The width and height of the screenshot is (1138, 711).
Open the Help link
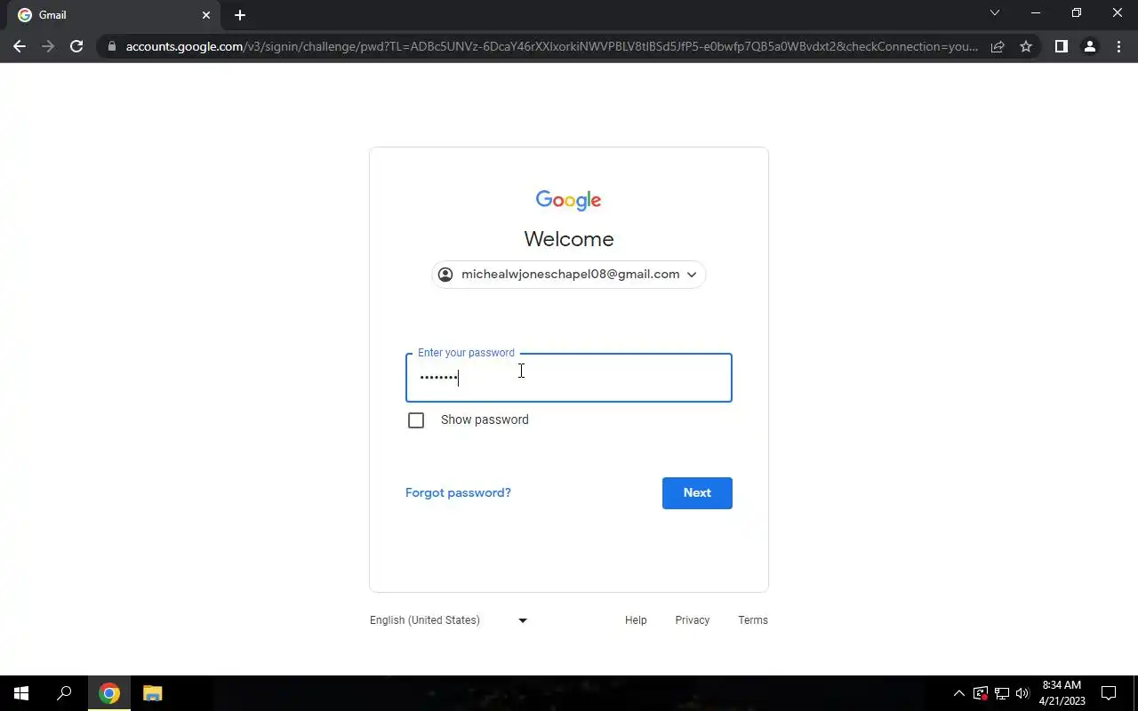(x=636, y=620)
